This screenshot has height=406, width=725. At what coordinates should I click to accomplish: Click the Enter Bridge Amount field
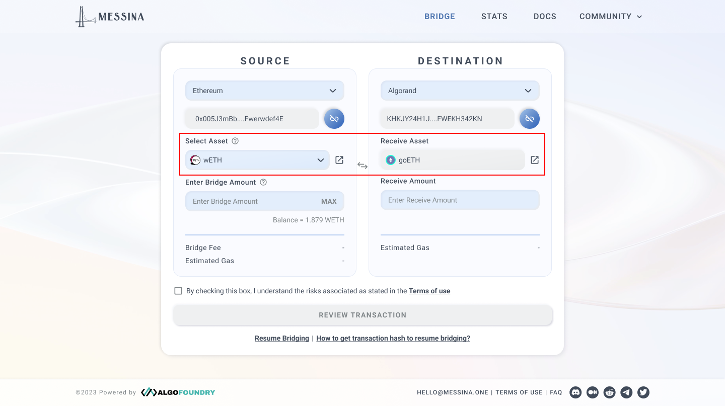click(x=252, y=201)
